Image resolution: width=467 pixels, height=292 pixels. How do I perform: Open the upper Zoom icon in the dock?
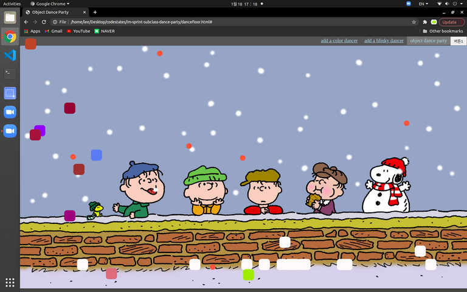pyautogui.click(x=10, y=112)
